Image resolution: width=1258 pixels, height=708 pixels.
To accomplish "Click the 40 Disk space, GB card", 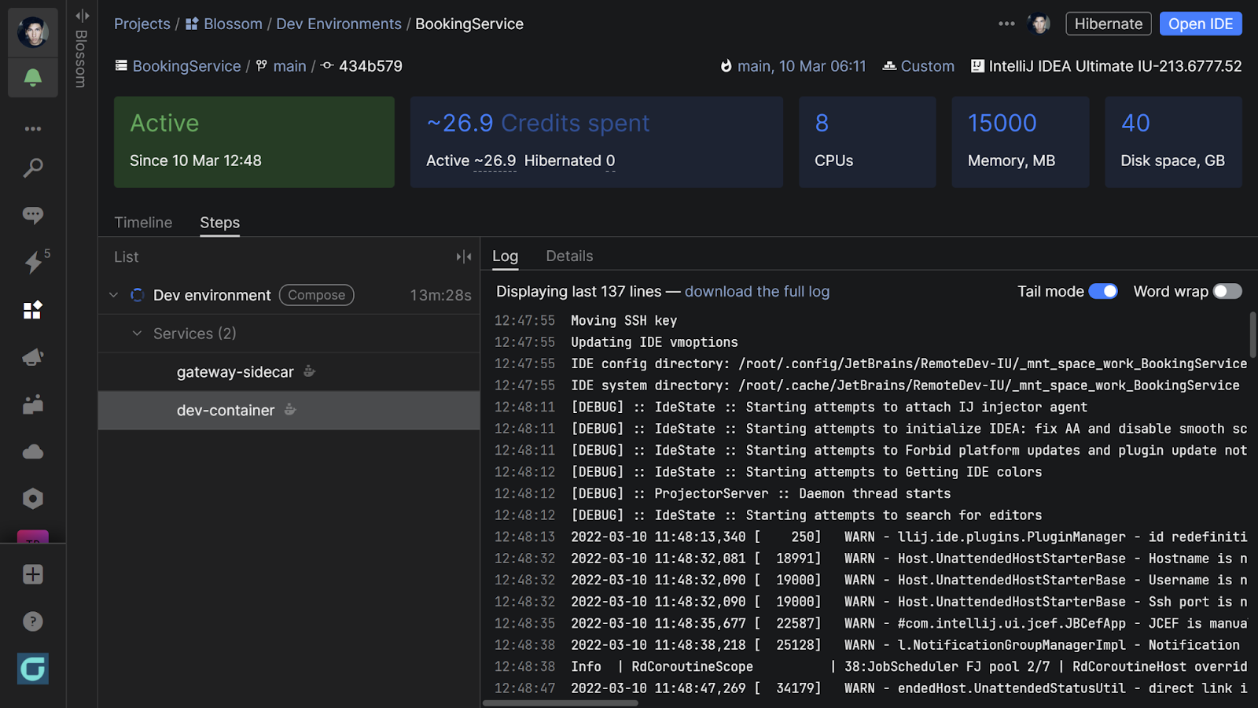I will 1173,142.
